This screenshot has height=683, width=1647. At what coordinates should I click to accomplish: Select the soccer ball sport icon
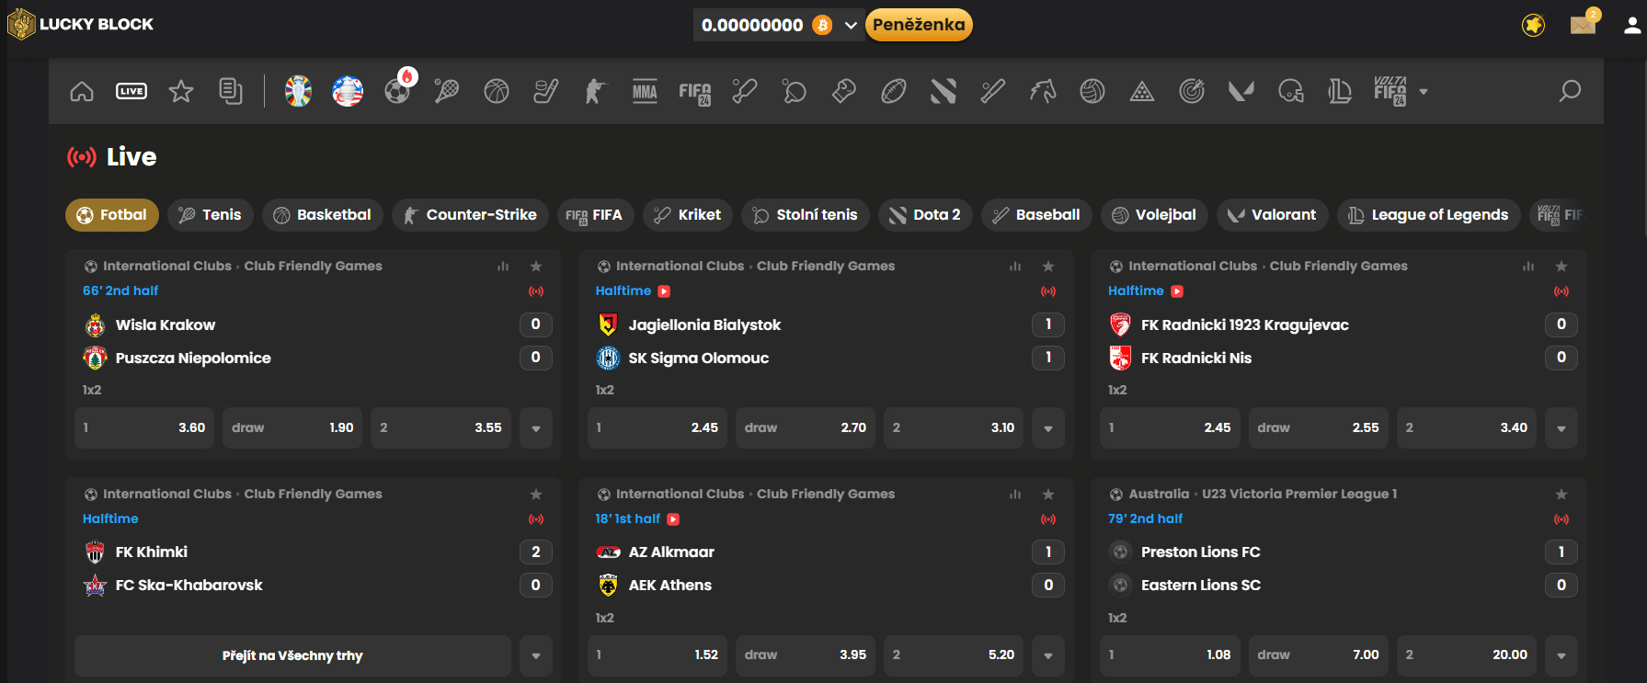397,92
